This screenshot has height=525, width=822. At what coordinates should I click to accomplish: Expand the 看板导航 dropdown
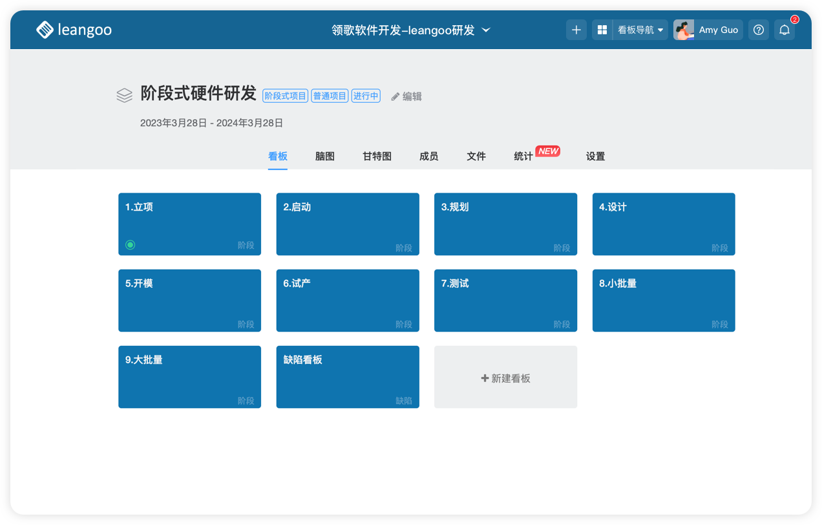tap(640, 30)
